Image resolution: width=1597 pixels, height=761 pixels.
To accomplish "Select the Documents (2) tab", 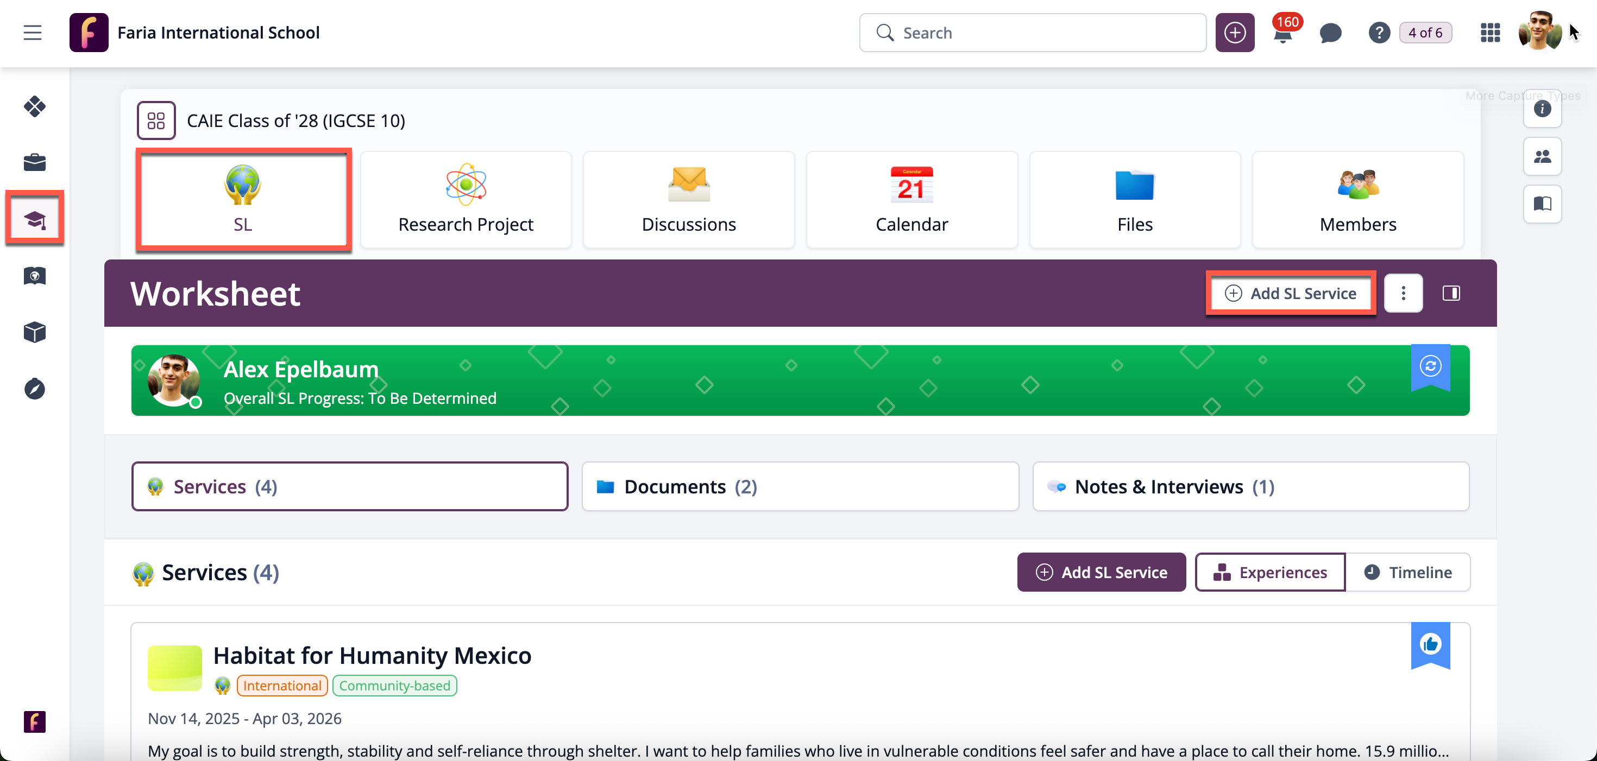I will (x=800, y=486).
